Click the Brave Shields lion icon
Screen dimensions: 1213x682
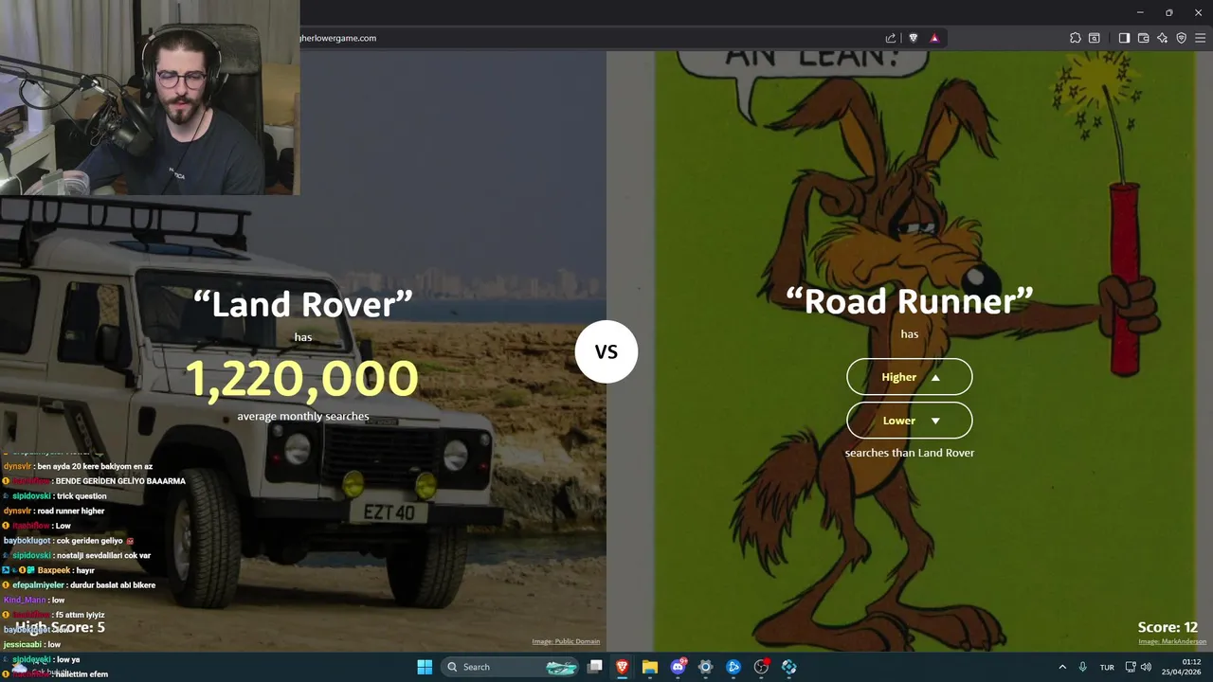(914, 38)
